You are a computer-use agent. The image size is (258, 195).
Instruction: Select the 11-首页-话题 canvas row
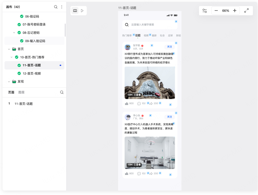click(34, 65)
